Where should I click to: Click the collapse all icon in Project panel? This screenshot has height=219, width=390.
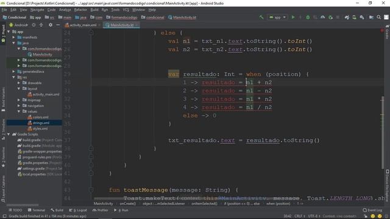pos(41,25)
